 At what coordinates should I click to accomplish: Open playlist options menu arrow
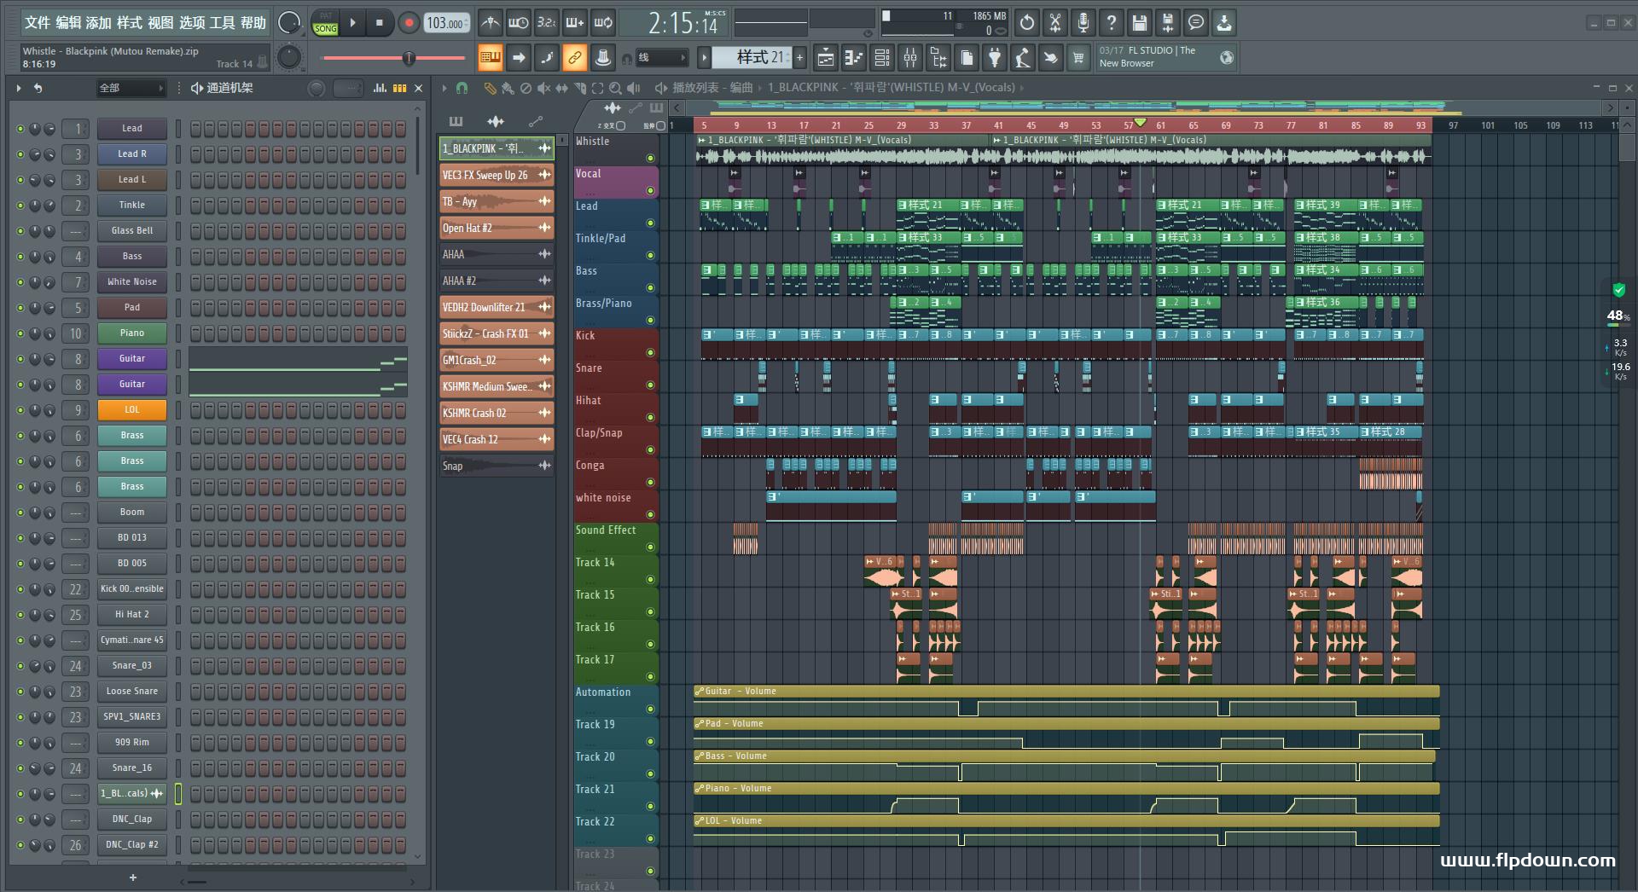444,88
